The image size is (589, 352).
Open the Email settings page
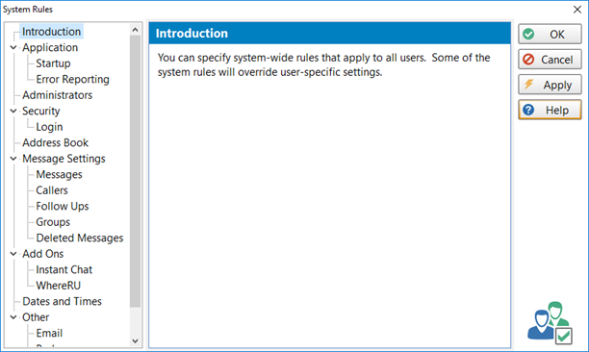(49, 333)
